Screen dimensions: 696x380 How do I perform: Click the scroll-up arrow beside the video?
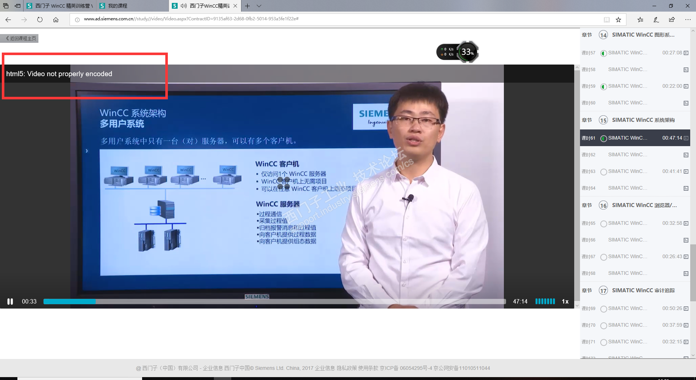pos(577,68)
